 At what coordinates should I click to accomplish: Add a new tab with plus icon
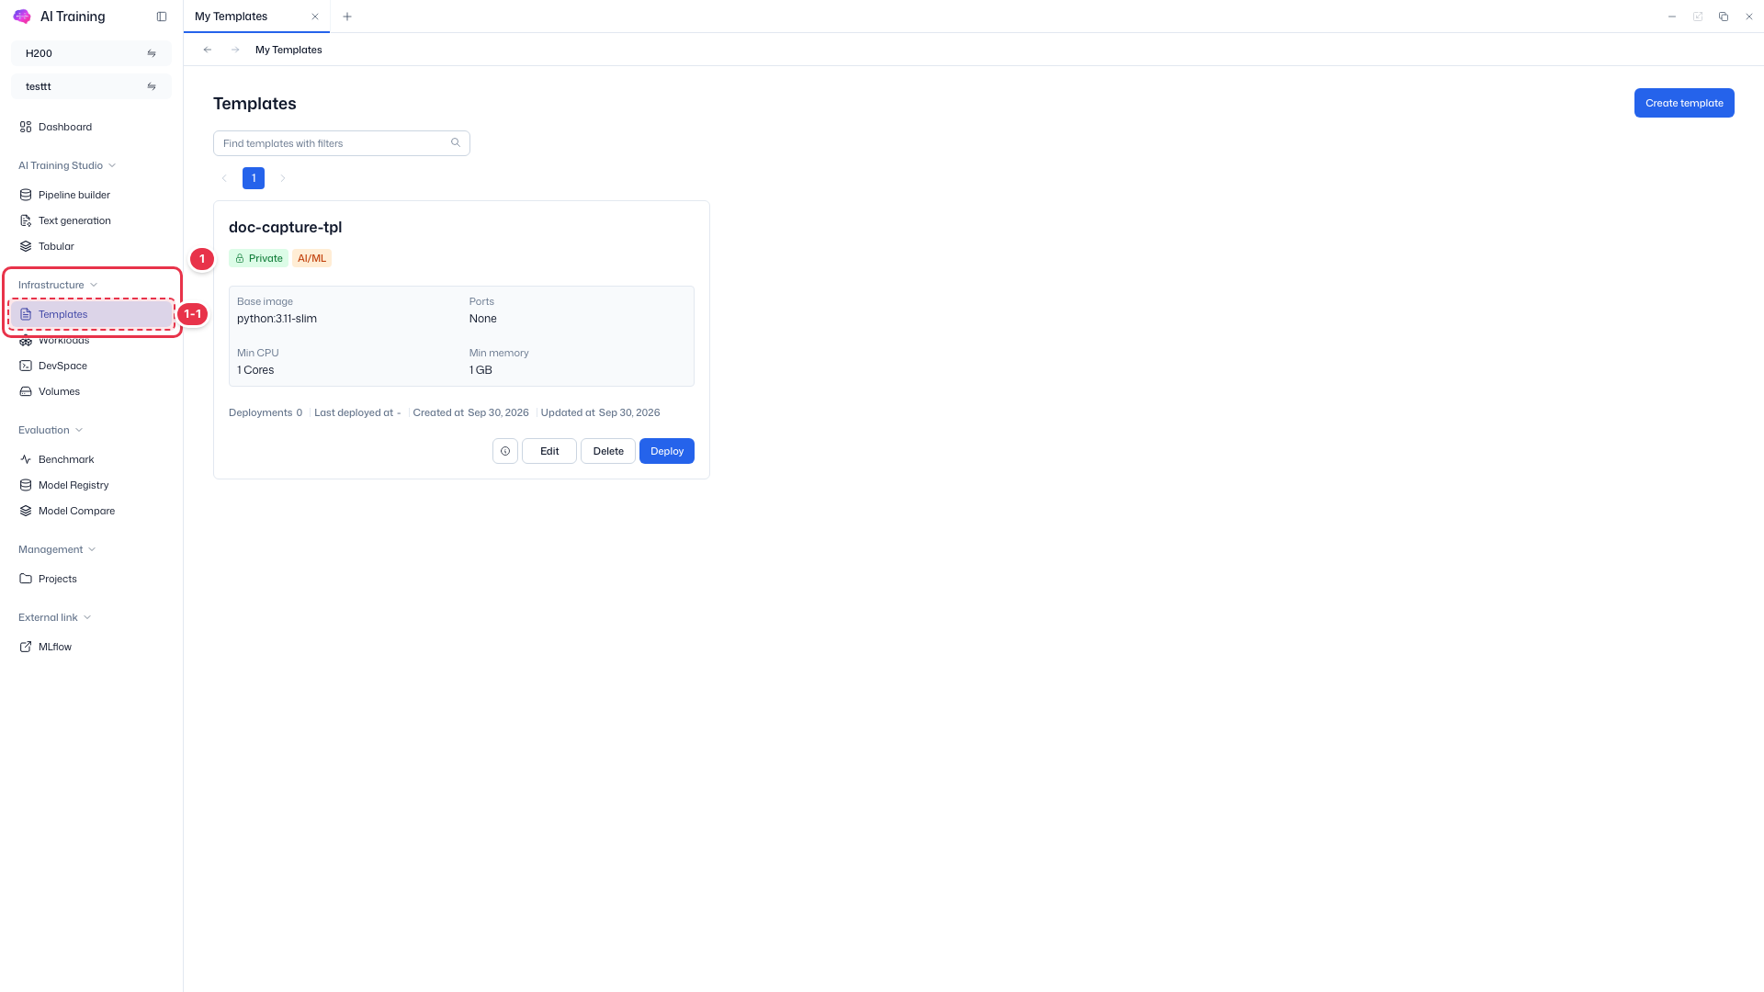(347, 17)
